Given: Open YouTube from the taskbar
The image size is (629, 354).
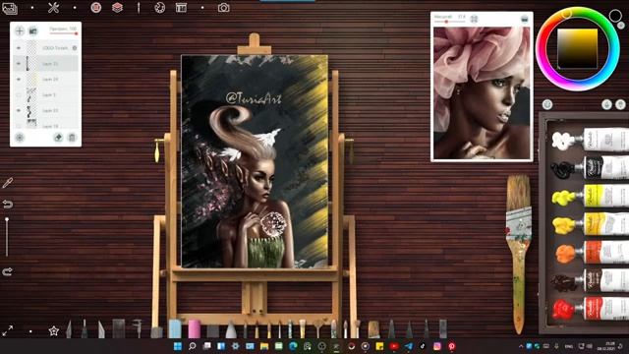Looking at the screenshot, I should [394, 346].
